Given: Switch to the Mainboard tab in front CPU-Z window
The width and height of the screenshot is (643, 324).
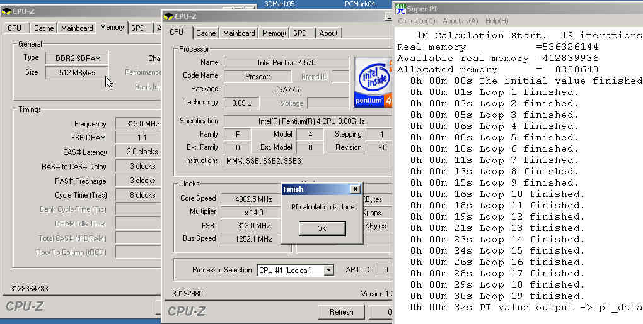Looking at the screenshot, I should coord(239,33).
